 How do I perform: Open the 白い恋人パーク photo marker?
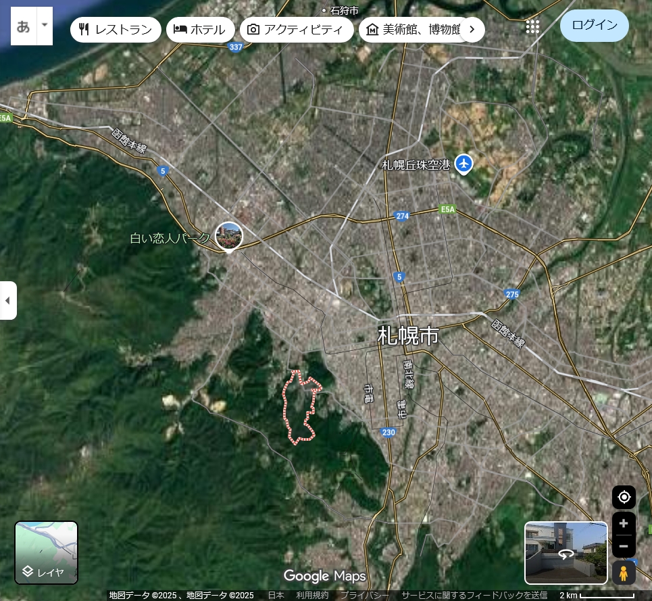[x=228, y=236]
